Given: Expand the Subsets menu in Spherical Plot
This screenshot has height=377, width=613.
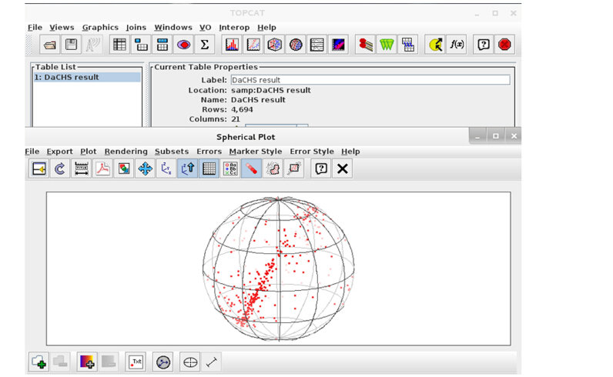Looking at the screenshot, I should click(x=171, y=152).
